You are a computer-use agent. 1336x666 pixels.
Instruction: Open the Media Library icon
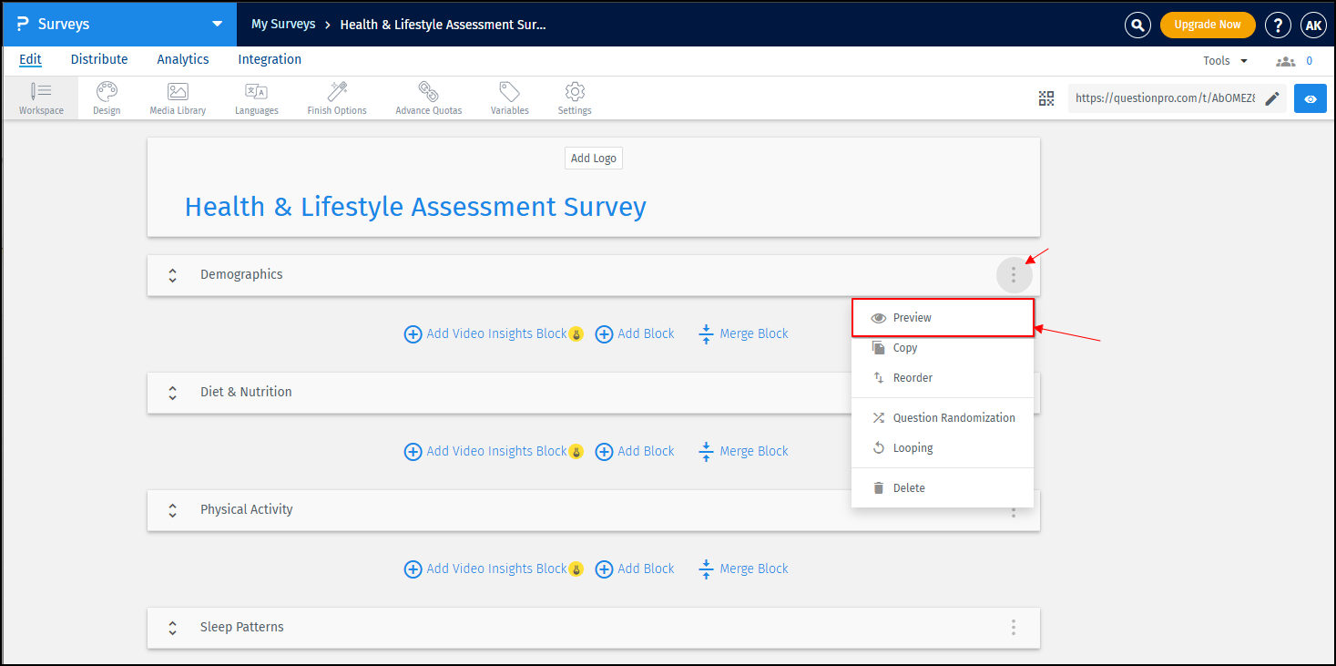click(x=177, y=97)
